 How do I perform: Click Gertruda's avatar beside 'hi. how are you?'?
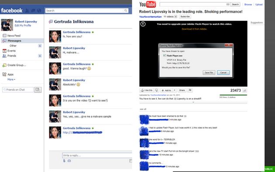point(55,36)
